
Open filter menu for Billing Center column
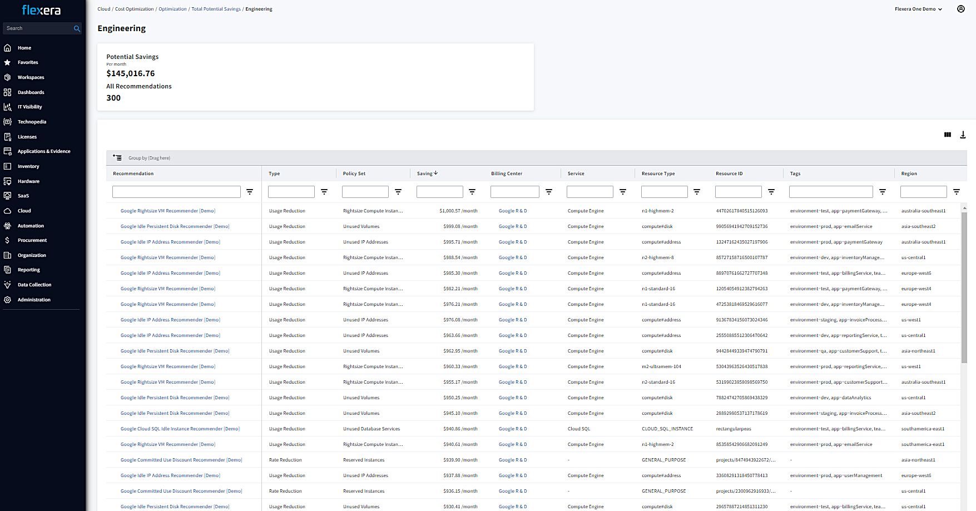(548, 192)
